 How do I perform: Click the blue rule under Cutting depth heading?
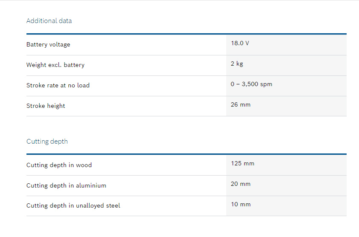186,154
